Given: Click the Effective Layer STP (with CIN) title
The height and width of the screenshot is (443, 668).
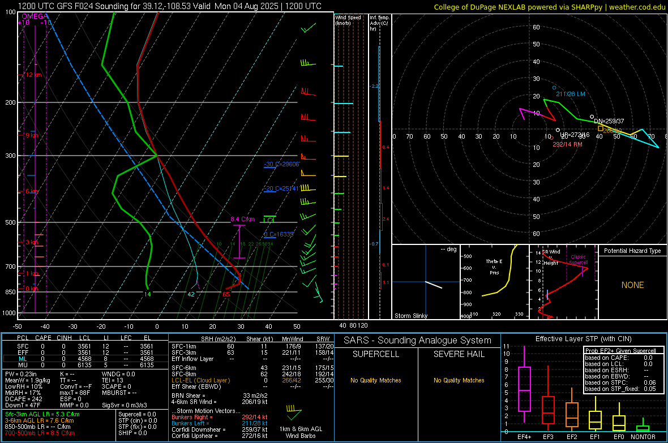Looking at the screenshot, I should click(x=584, y=339).
